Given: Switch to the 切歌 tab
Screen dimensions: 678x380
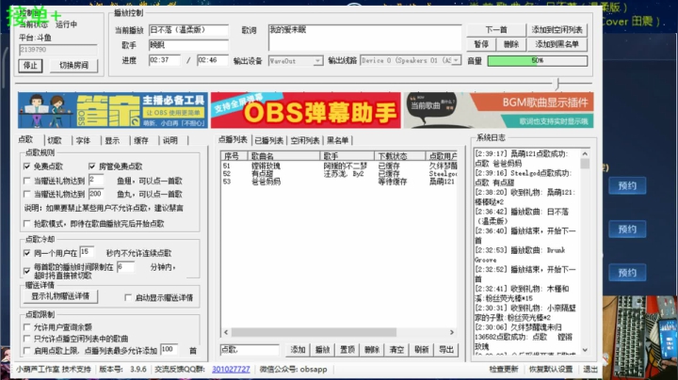Looking at the screenshot, I should click(55, 140).
